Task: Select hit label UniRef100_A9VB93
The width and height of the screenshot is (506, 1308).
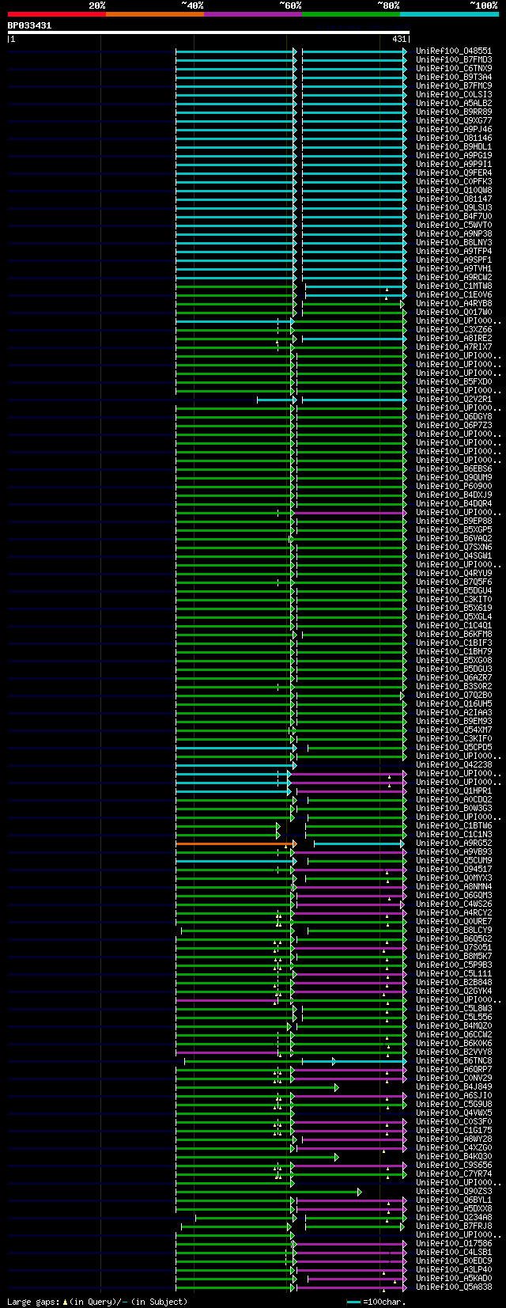Action: click(454, 852)
